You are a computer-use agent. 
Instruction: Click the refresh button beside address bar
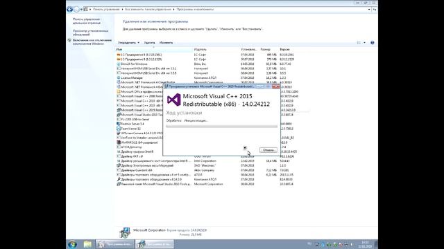point(375,9)
